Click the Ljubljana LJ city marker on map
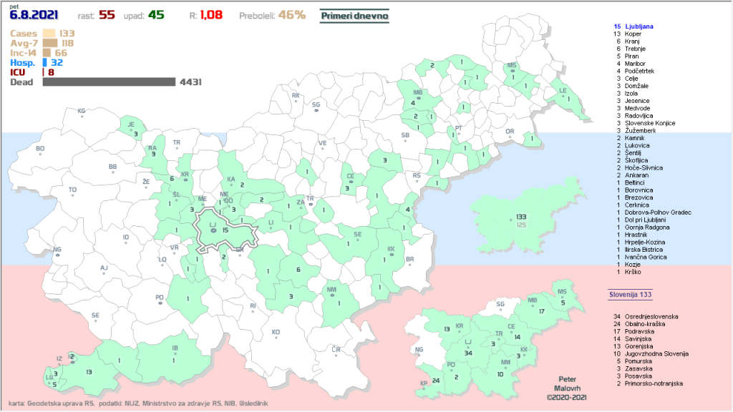This screenshot has height=412, width=733. (x=213, y=230)
